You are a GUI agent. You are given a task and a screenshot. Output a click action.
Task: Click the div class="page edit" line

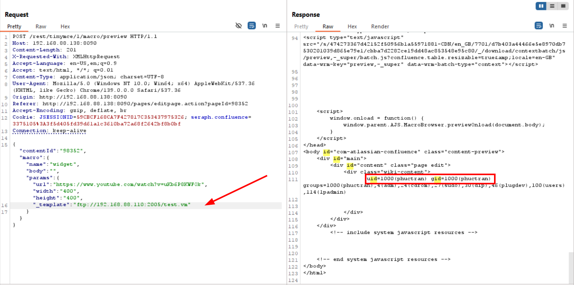(x=390, y=165)
